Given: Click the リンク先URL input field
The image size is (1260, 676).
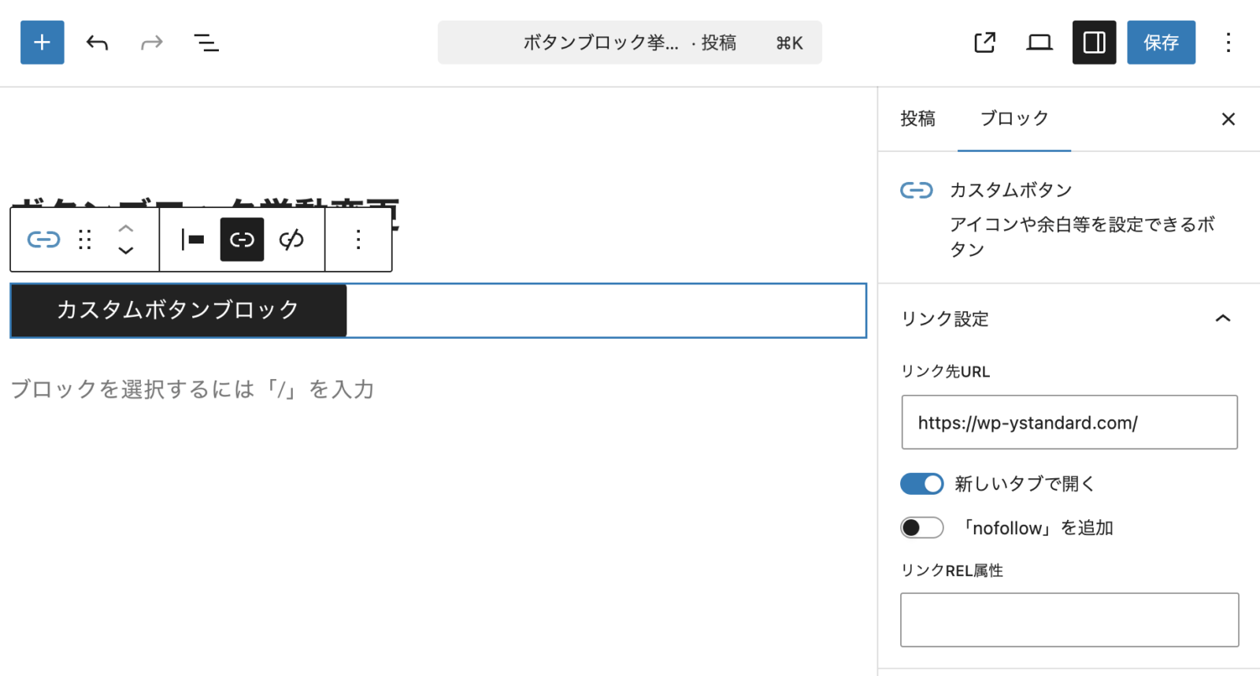Looking at the screenshot, I should (x=1069, y=422).
